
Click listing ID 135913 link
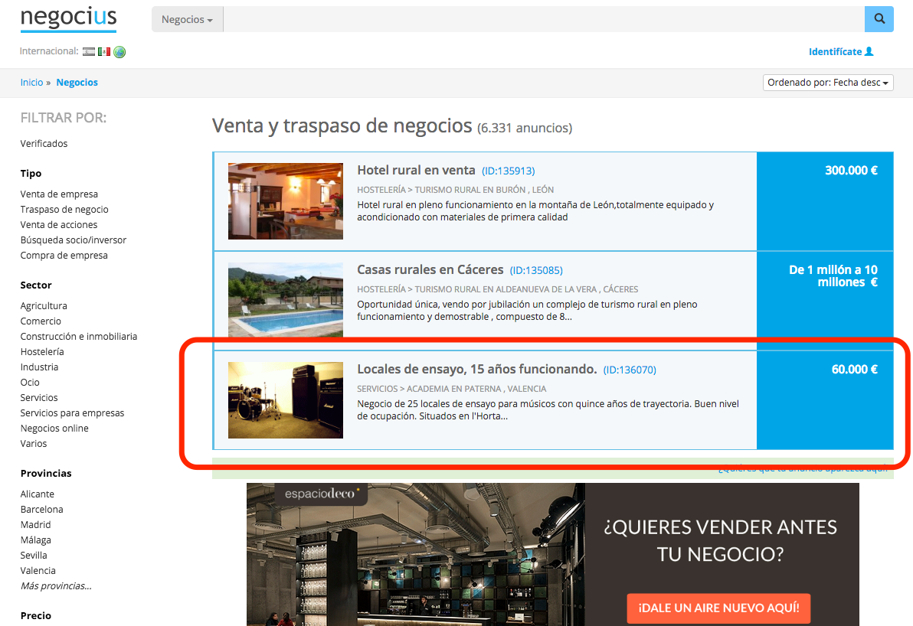[509, 171]
